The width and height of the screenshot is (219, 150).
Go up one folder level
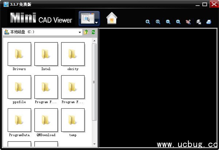pos(87,32)
